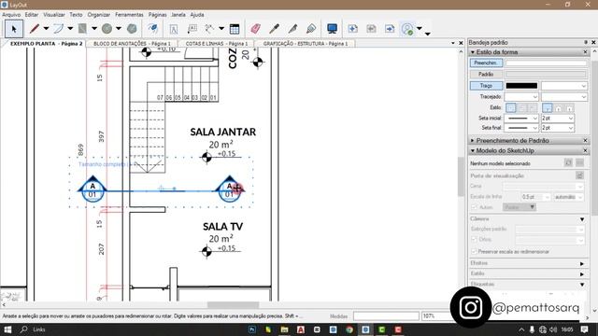The width and height of the screenshot is (598, 336).
Task: Open Arc tool options arrow
Action: [70, 29]
